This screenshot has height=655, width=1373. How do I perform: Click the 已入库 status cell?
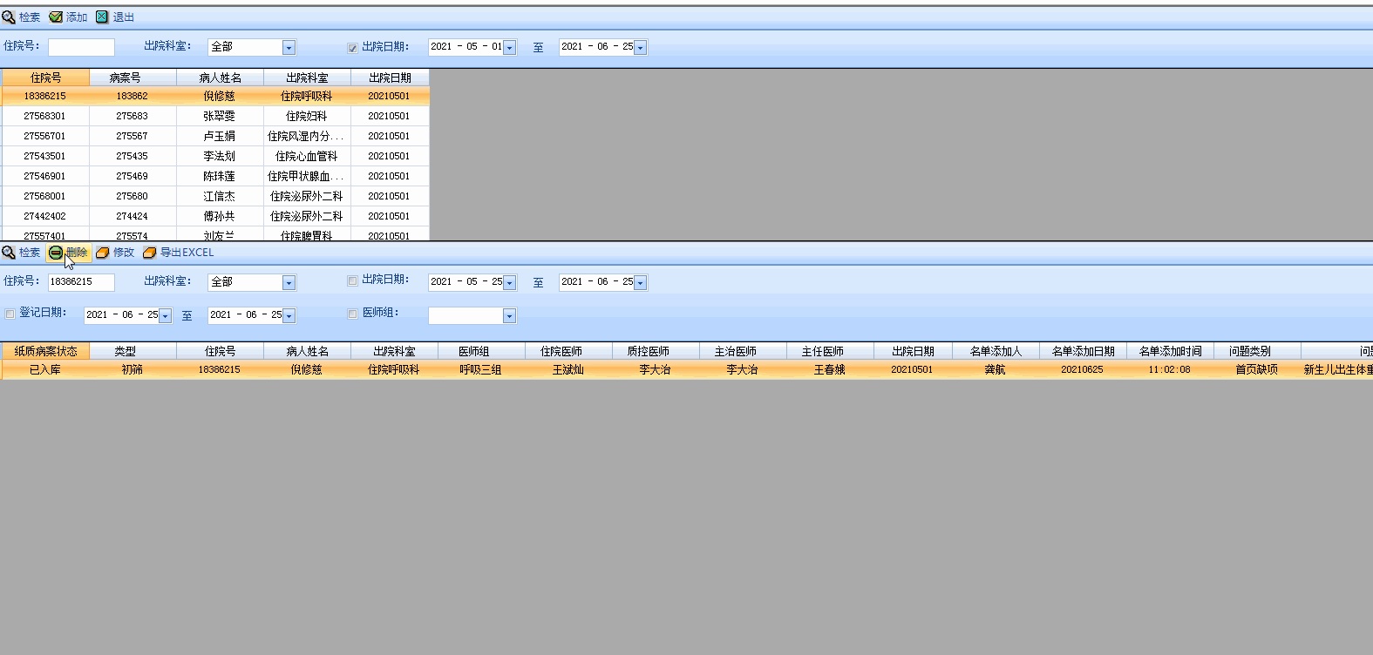point(45,369)
